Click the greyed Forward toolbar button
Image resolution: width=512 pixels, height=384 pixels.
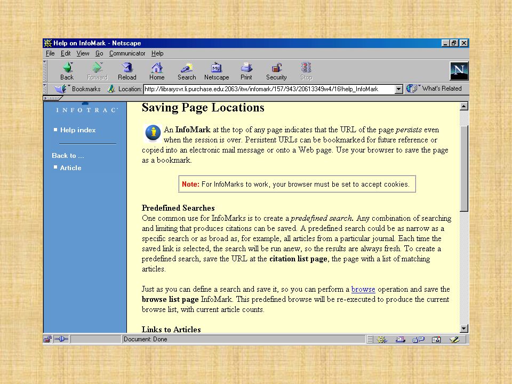click(x=97, y=71)
